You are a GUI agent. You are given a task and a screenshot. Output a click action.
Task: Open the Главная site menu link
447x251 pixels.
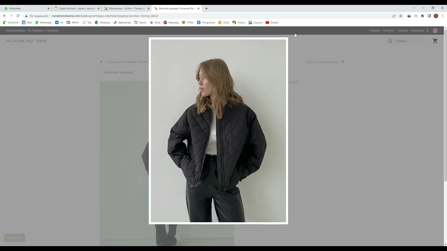click(x=374, y=30)
